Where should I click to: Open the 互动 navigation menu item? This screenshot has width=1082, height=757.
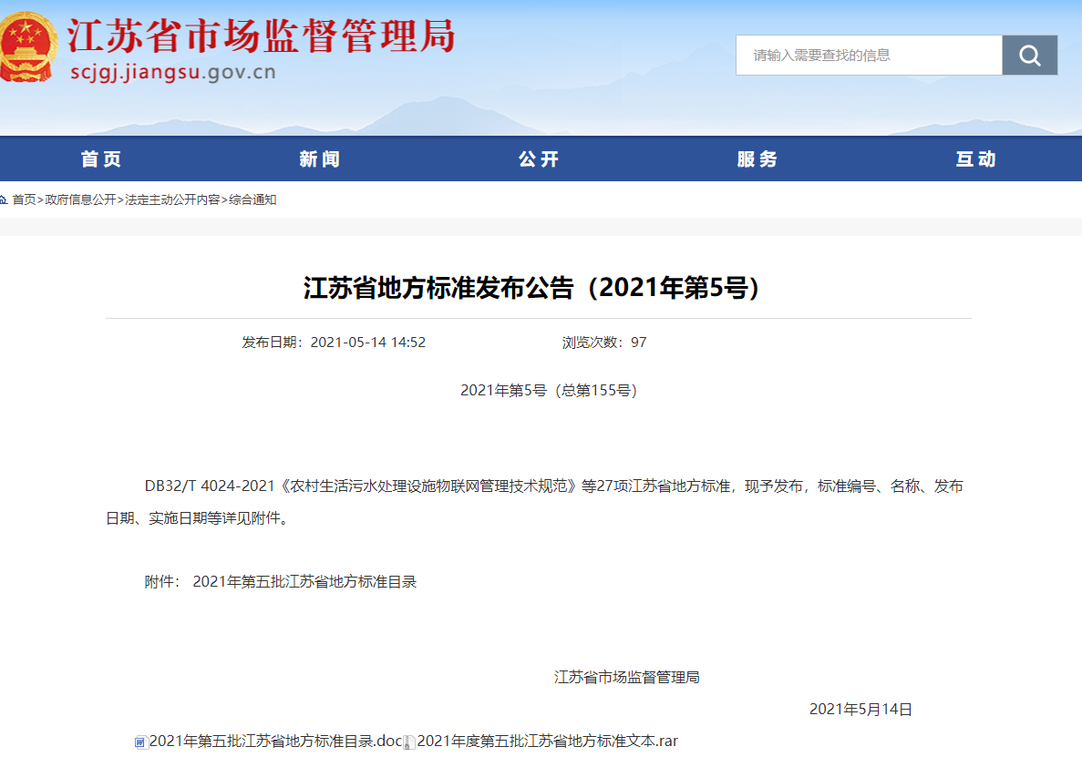(x=976, y=159)
